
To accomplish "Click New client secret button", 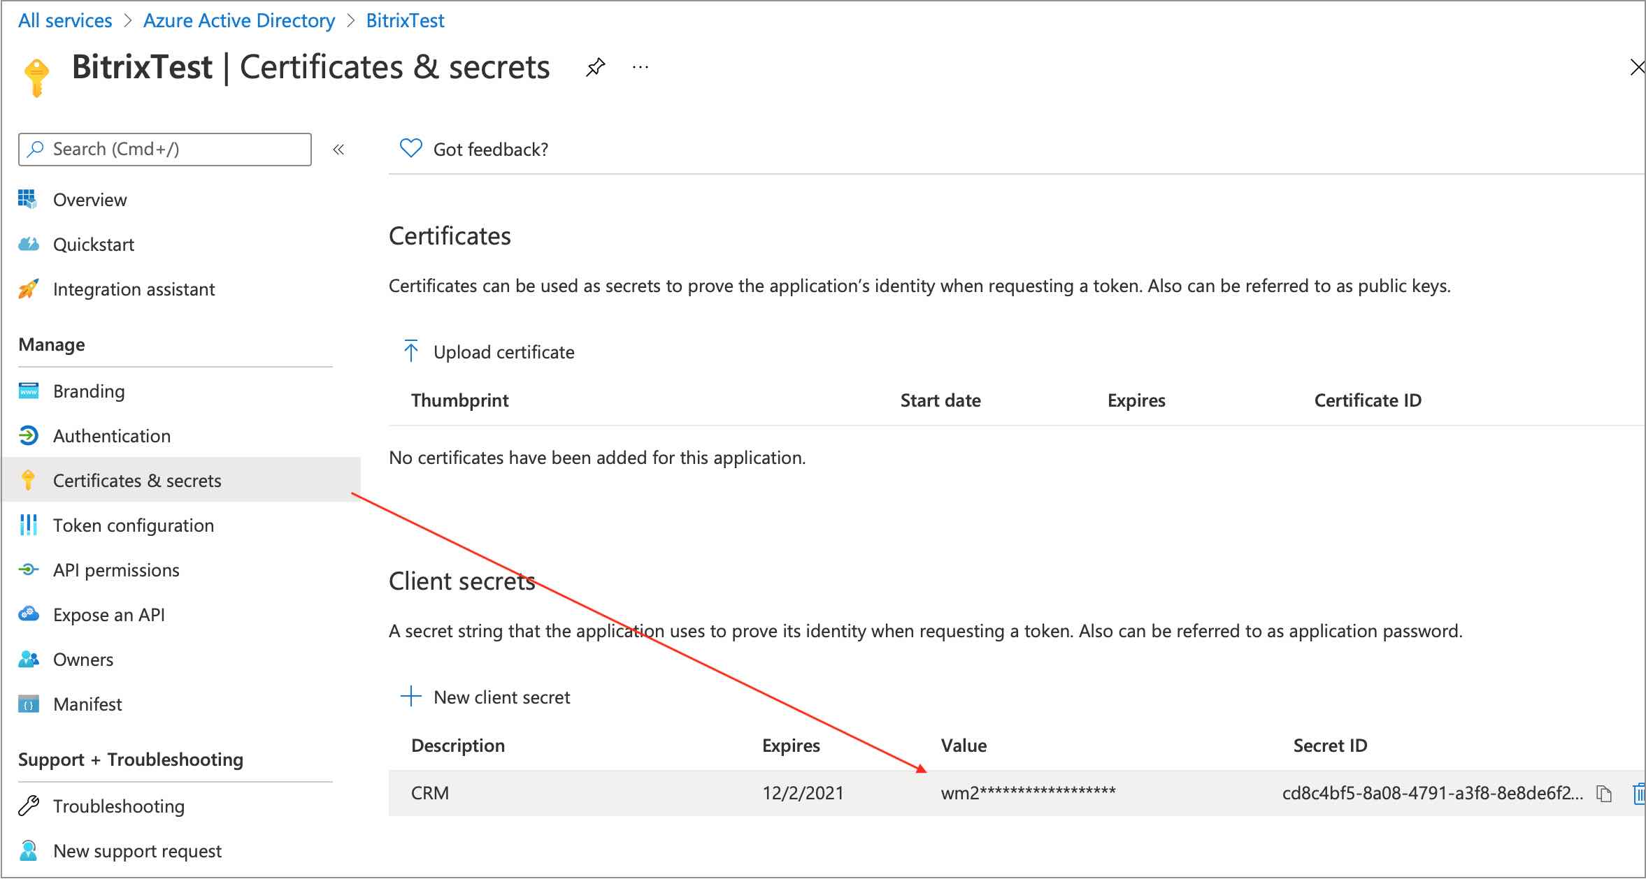I will point(501,697).
